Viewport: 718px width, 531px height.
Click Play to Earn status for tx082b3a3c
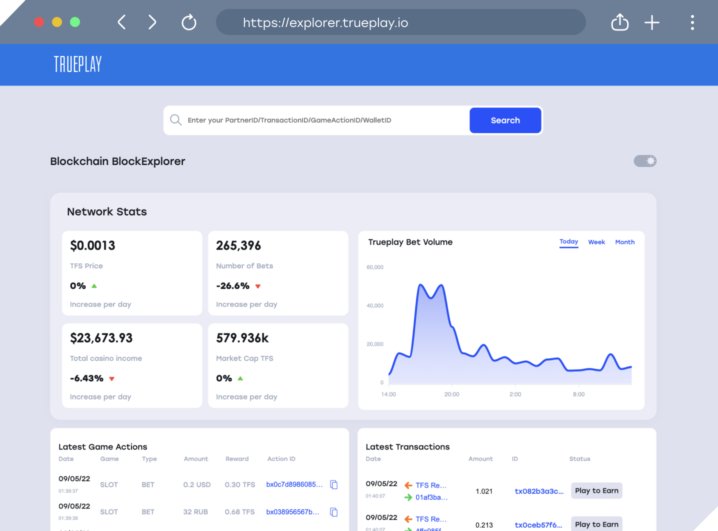coord(596,490)
